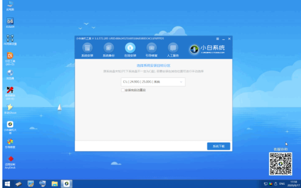Close the 小白装机工具 window
Image resolution: width=301 pixels, height=188 pixels.
click(x=229, y=39)
